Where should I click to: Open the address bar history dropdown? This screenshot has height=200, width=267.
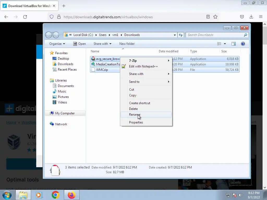coord(175,35)
